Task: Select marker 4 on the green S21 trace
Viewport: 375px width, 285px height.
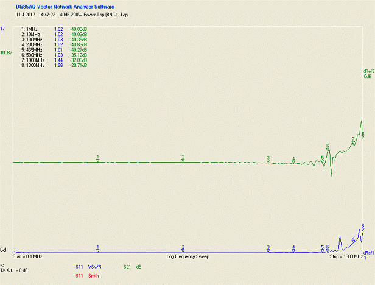Action: coord(293,160)
